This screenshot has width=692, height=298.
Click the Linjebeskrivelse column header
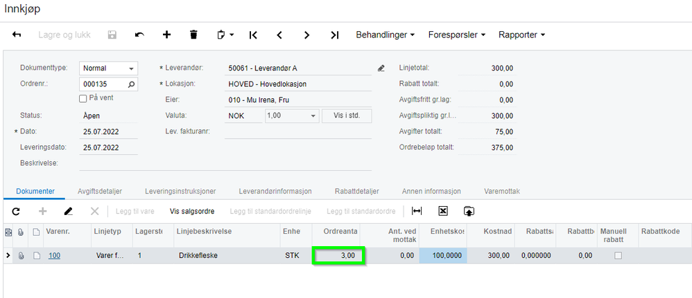pyautogui.click(x=227, y=235)
